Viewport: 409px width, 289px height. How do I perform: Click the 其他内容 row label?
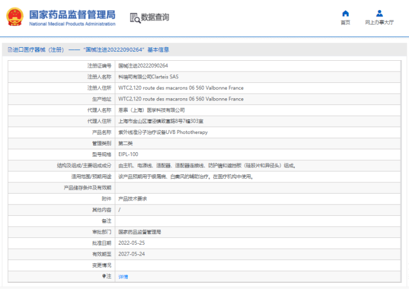tap(102, 210)
